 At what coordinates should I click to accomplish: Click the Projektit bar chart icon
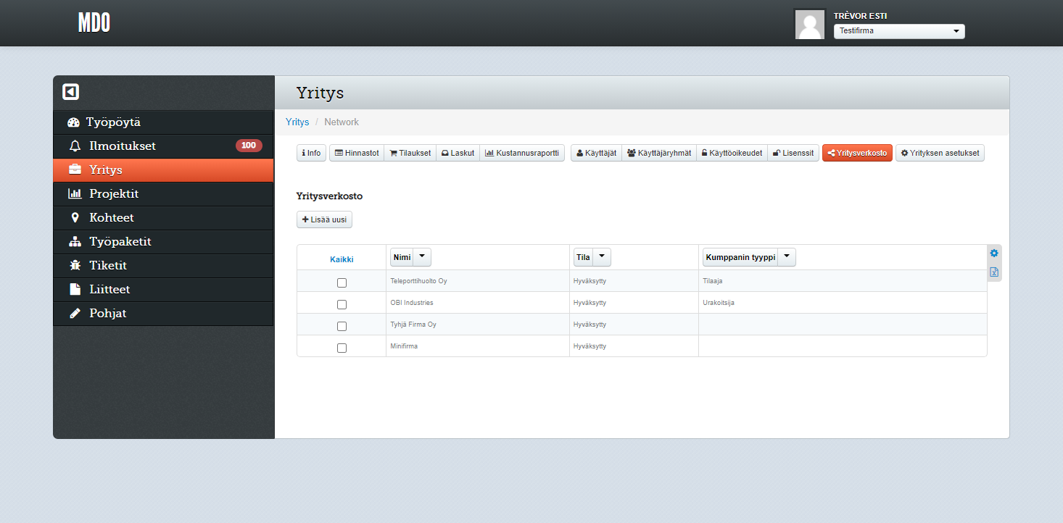75,194
